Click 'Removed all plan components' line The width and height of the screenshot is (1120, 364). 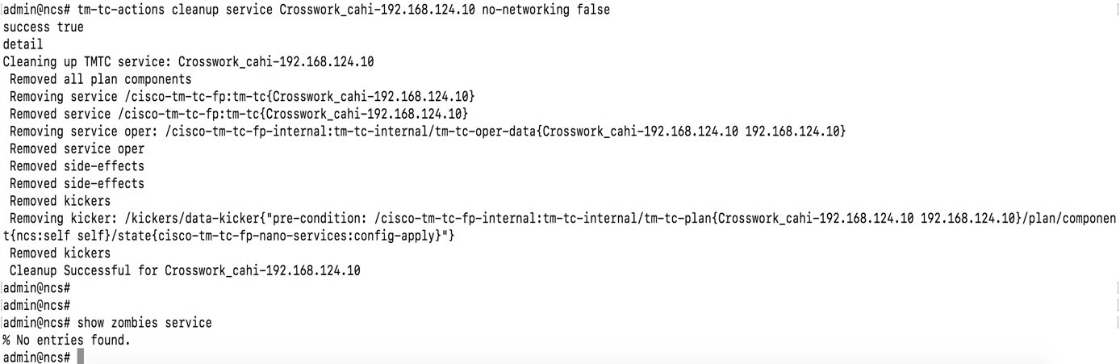click(101, 79)
